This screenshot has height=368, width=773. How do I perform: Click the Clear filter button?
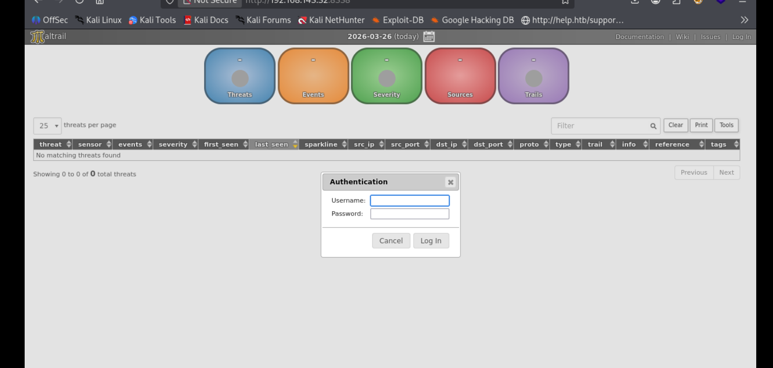[x=675, y=125]
